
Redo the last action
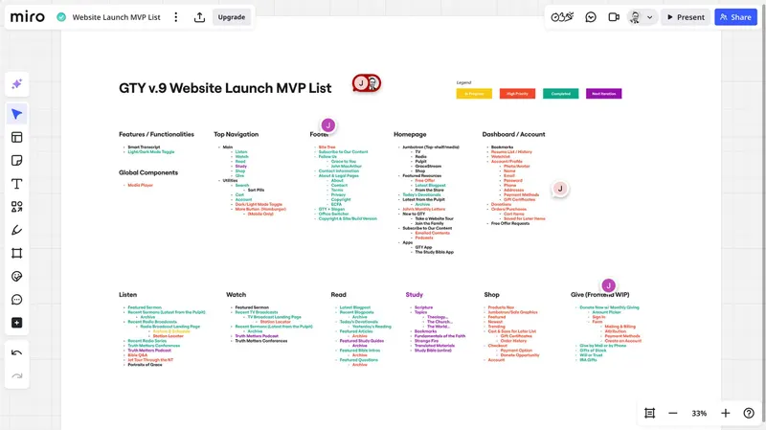pyautogui.click(x=16, y=375)
